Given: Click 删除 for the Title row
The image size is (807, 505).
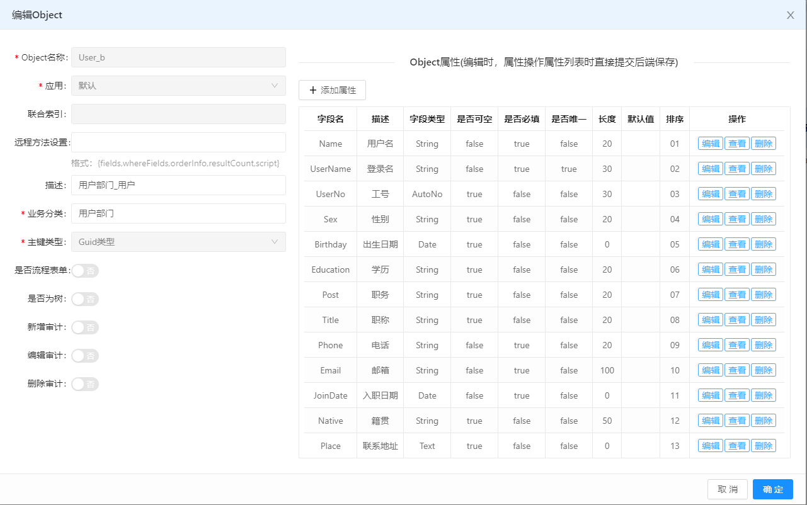Looking at the screenshot, I should point(764,320).
